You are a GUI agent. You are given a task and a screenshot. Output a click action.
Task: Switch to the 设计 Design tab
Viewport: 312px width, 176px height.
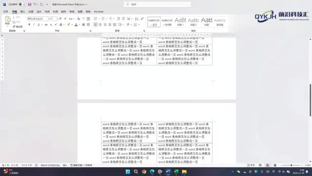(39, 12)
